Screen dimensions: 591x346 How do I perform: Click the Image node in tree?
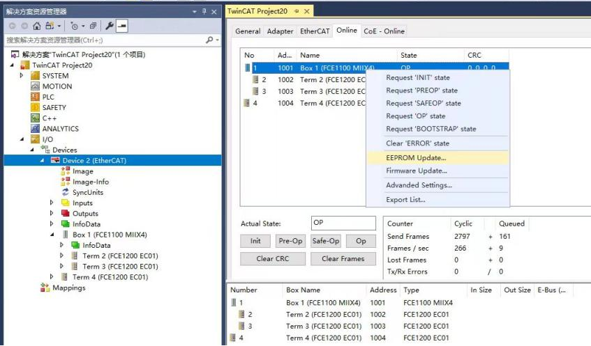point(83,171)
